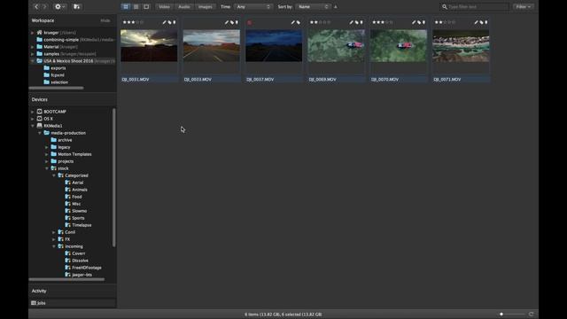Click the pencil edit icon on DJI_0031.MOV
567x319 pixels.
(164, 22)
